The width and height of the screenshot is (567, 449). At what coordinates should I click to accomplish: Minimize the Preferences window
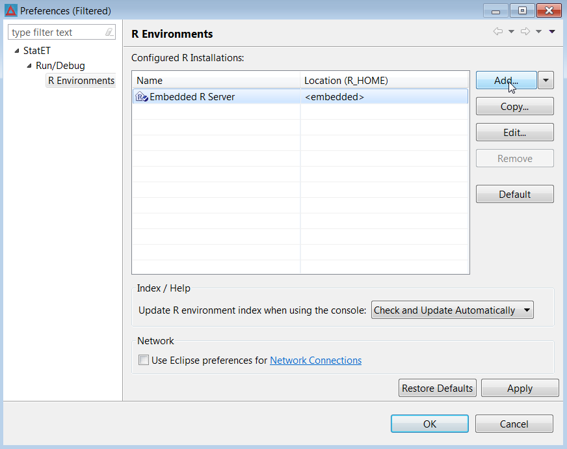[x=495, y=11]
